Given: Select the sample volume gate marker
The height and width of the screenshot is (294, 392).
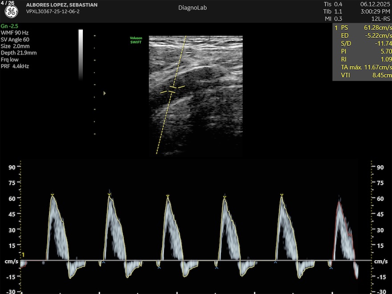Looking at the screenshot, I should (x=172, y=90).
